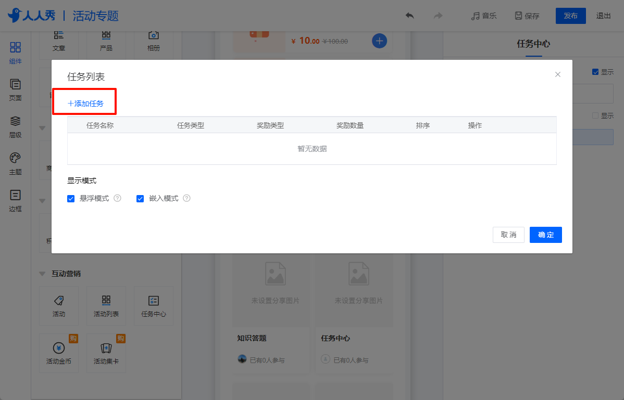Uncheck the 悬浮模式 checkbox
The width and height of the screenshot is (624, 400).
71,199
